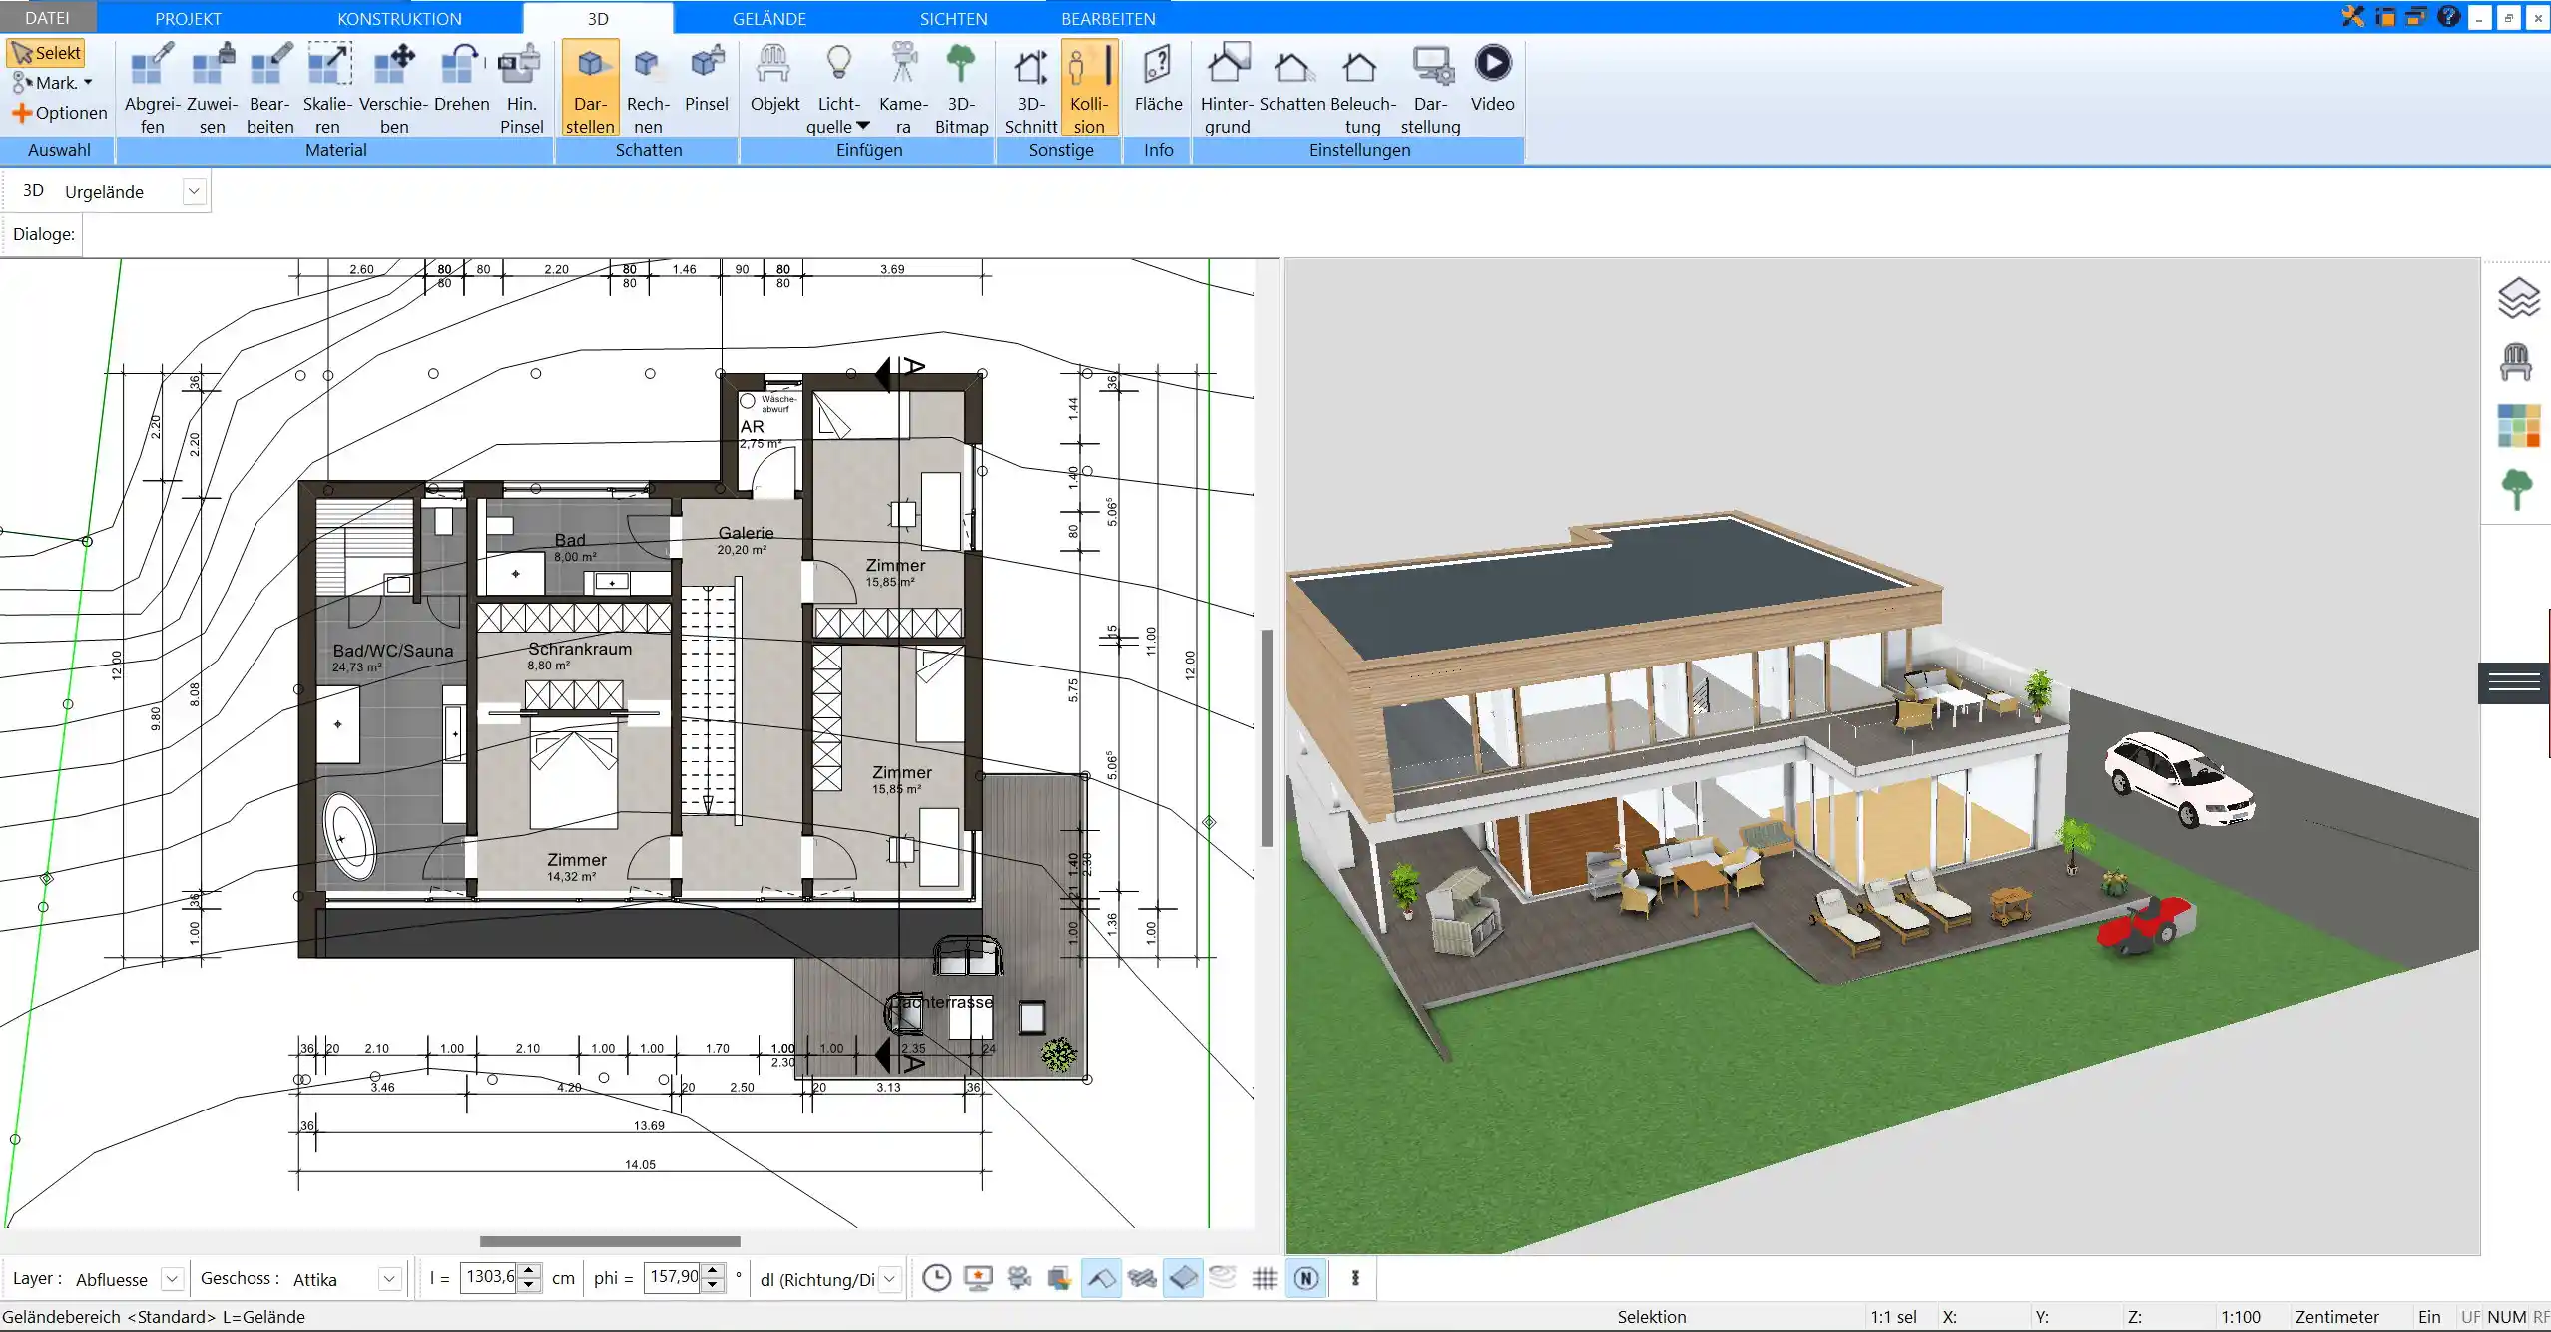Decrease the phi angle value stepper
Image resolution: width=2551 pixels, height=1332 pixels.
713,1286
